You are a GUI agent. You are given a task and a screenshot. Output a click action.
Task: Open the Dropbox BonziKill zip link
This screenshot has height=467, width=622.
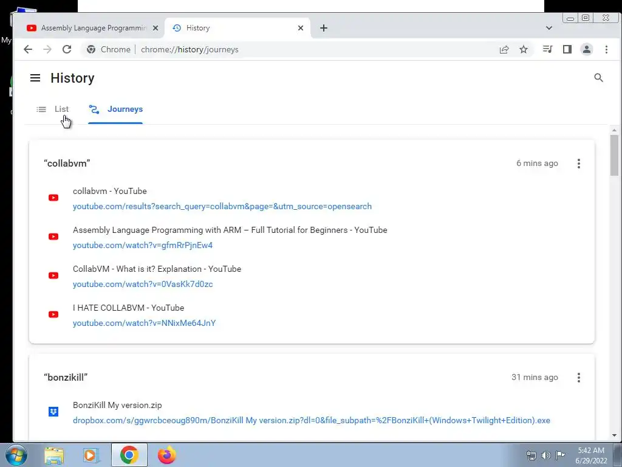(312, 420)
